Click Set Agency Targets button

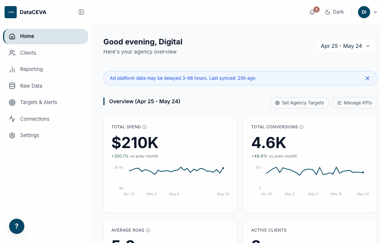click(x=299, y=103)
